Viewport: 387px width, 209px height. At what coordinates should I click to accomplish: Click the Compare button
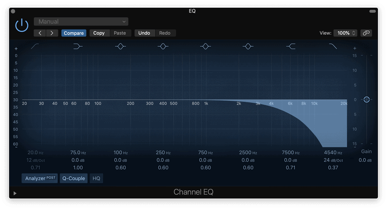(74, 33)
